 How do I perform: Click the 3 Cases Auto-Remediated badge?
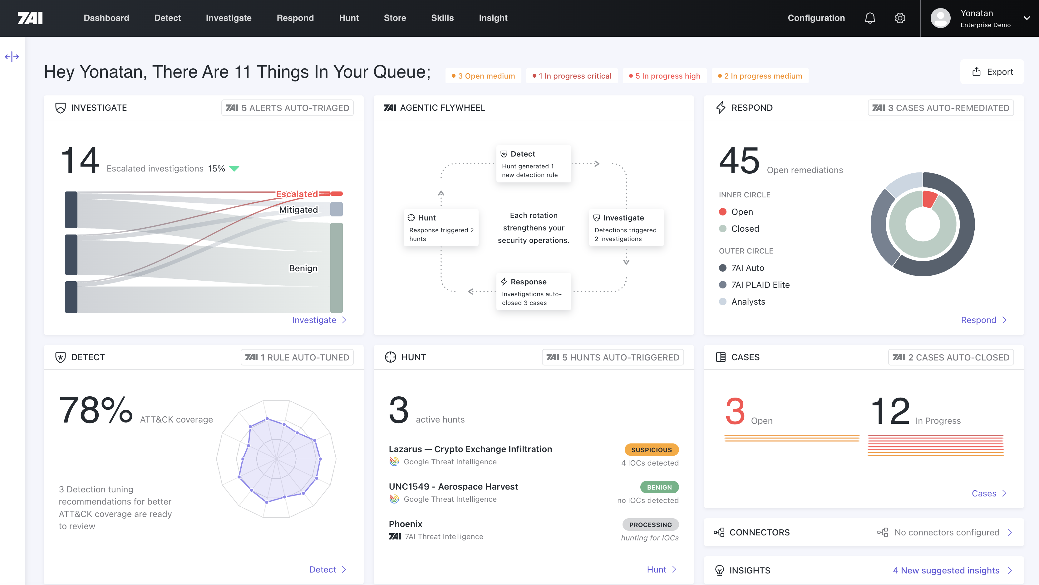tap(941, 108)
